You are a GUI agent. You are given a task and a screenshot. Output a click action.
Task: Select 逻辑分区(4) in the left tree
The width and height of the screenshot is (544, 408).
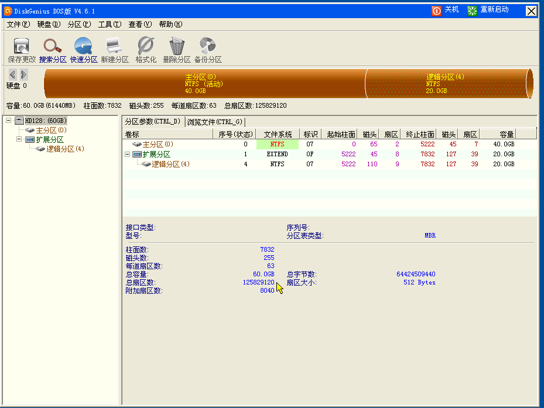tap(66, 149)
